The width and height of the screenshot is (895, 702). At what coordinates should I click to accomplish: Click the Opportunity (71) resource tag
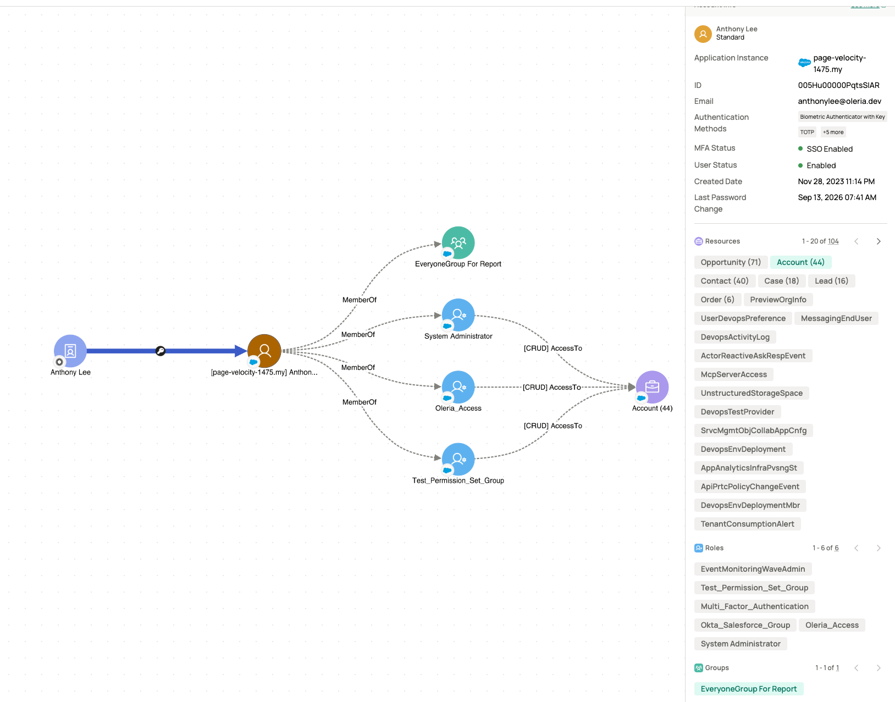point(731,262)
